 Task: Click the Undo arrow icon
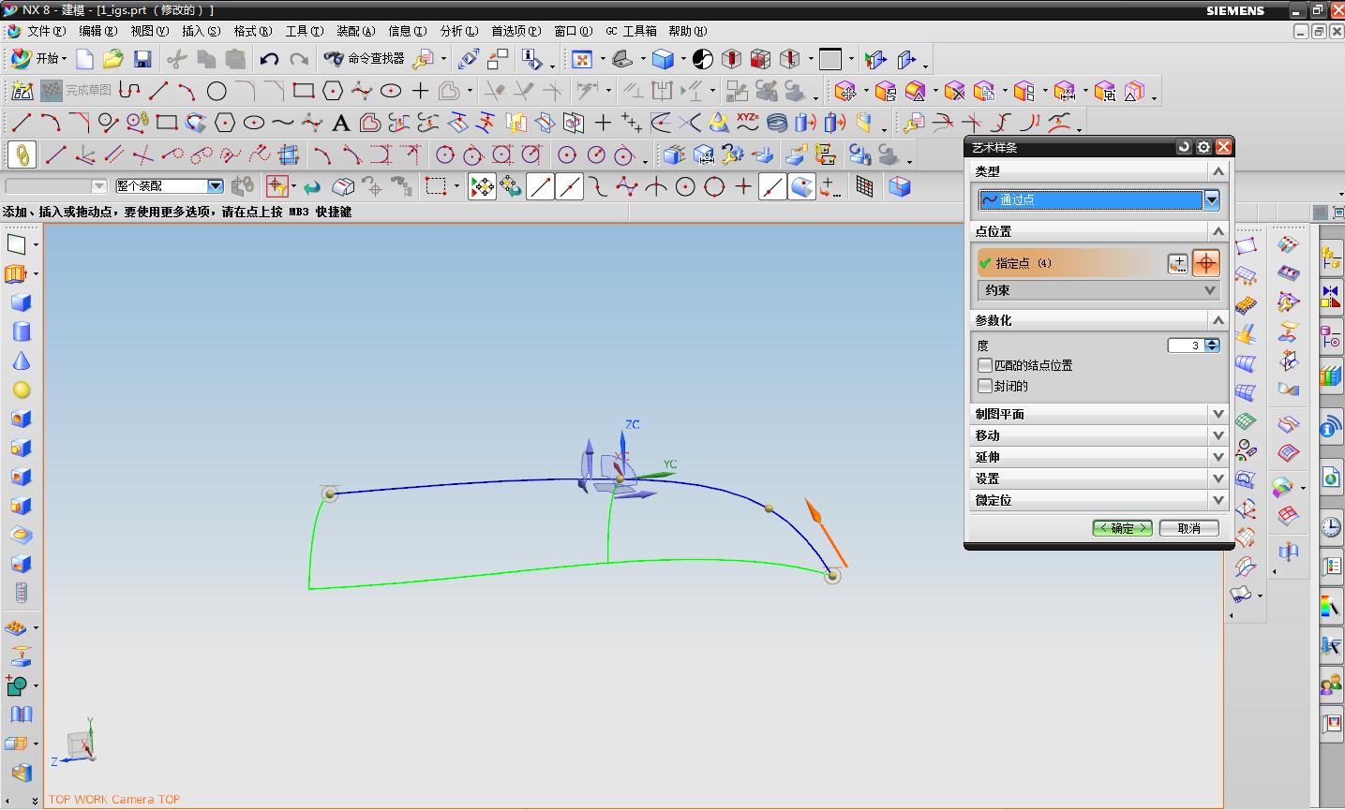coord(270,59)
